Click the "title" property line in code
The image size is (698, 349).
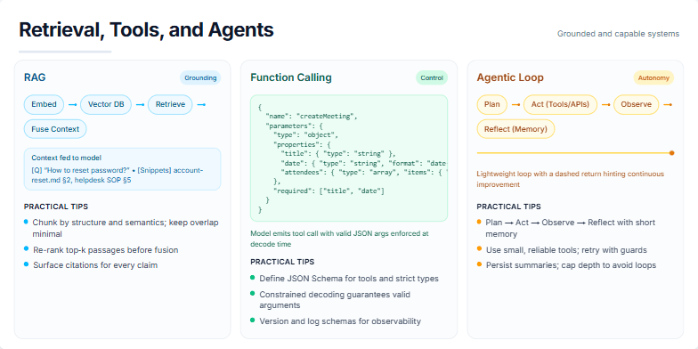pos(338,153)
